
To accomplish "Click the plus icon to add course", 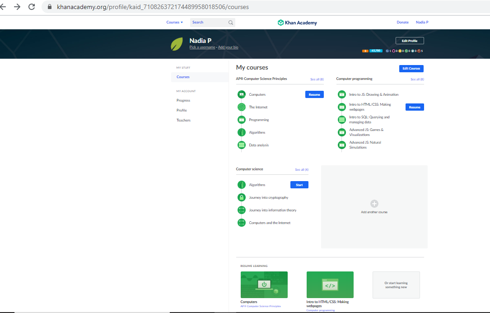I will (374, 204).
